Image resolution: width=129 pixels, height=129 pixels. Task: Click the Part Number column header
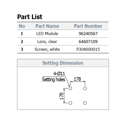point(88,26)
